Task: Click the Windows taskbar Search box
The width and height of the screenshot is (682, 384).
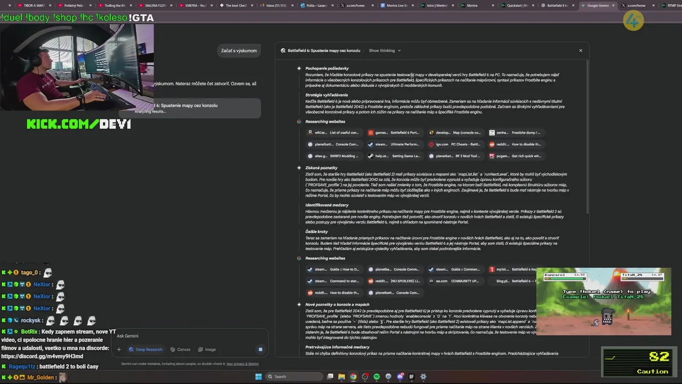Action: click(x=293, y=377)
